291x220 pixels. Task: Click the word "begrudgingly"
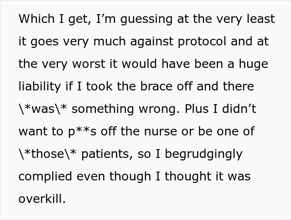[x=204, y=155]
